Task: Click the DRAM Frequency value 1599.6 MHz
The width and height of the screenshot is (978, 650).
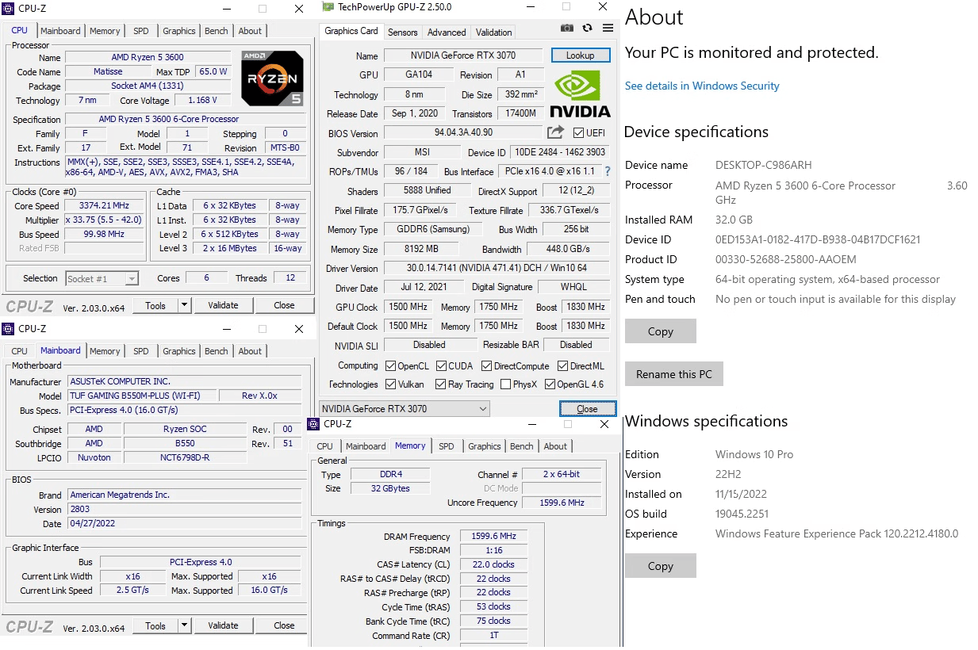Action: pos(494,537)
